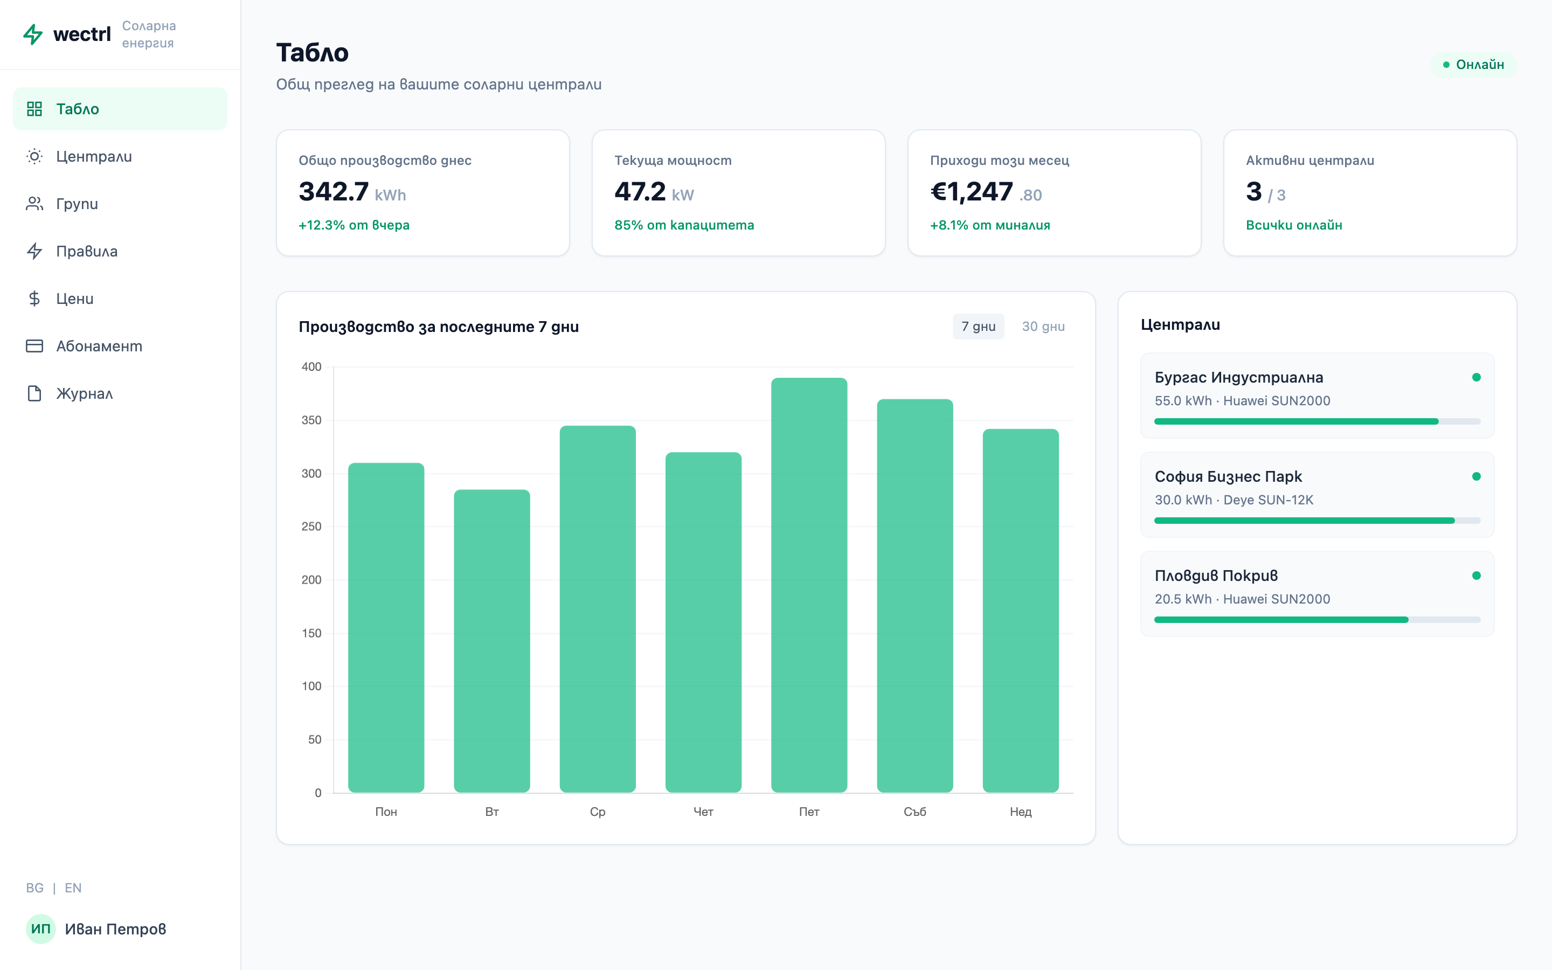This screenshot has height=970, width=1552.
Task: Open the Табло menu item
Action: pos(77,108)
